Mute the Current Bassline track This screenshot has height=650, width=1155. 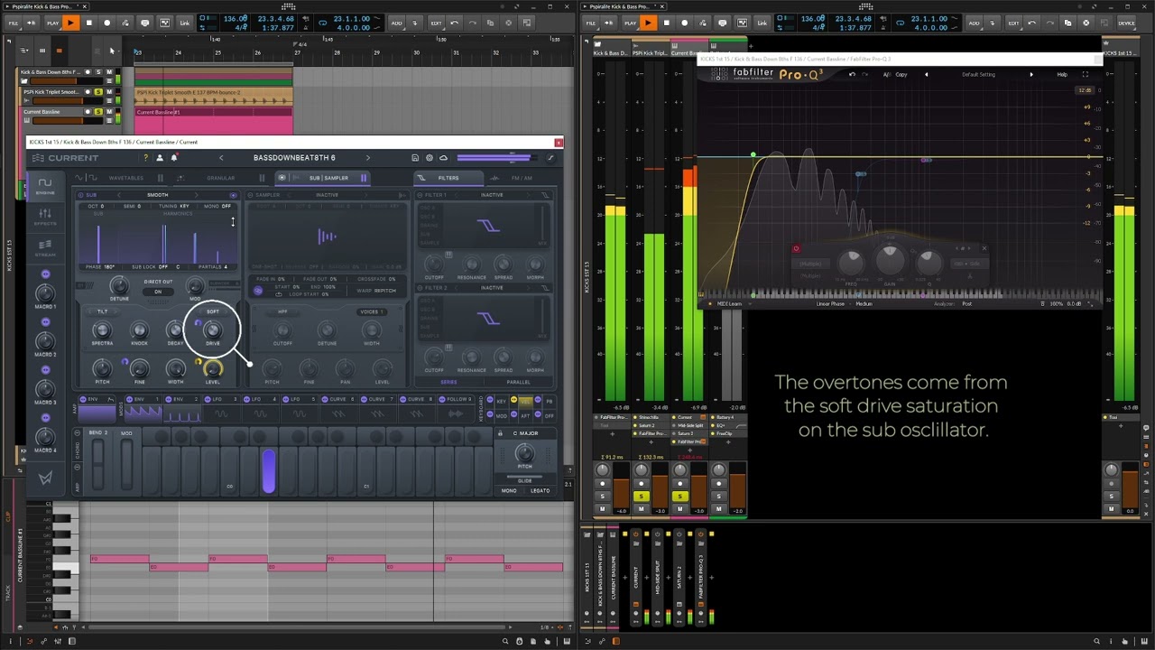click(109, 112)
